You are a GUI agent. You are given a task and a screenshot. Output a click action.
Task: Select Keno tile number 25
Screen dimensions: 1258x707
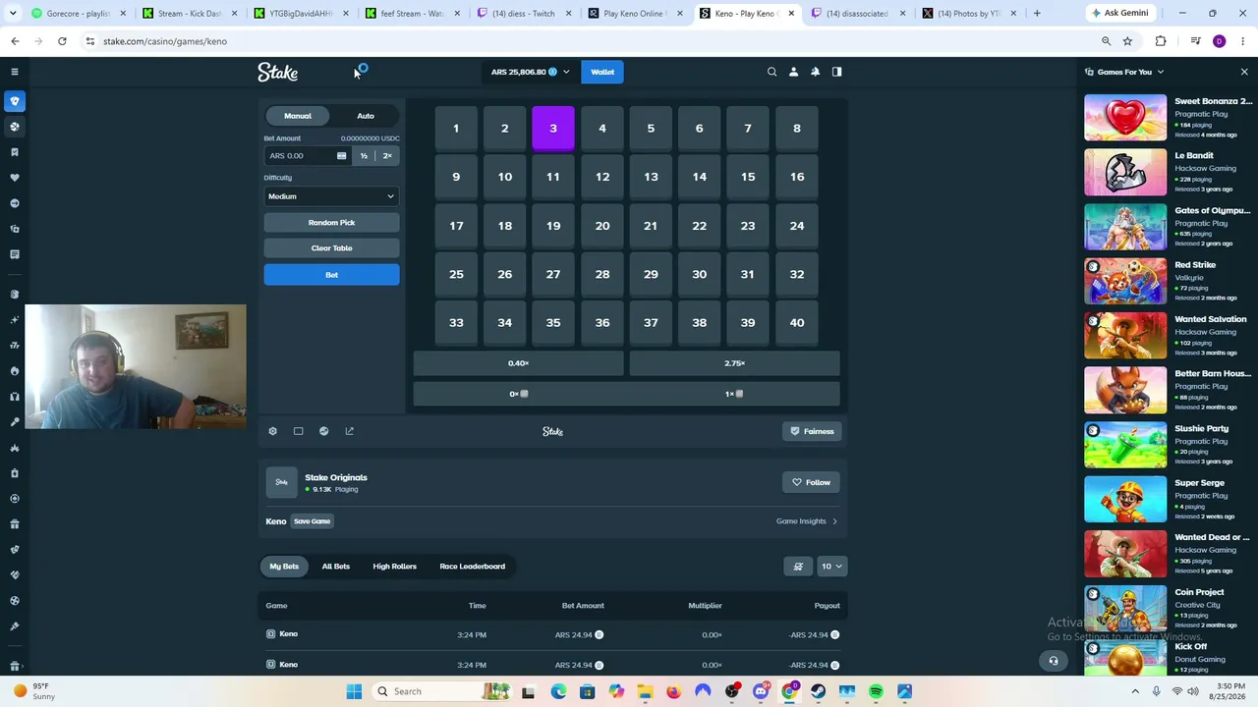pyautogui.click(x=456, y=274)
